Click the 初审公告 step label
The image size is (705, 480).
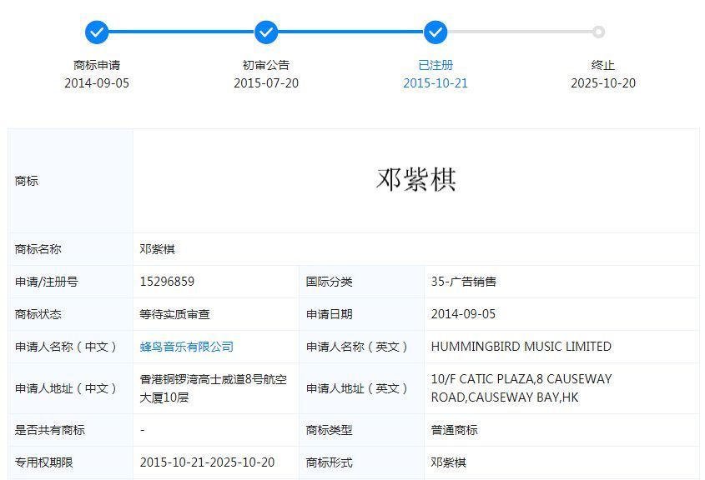point(266,66)
